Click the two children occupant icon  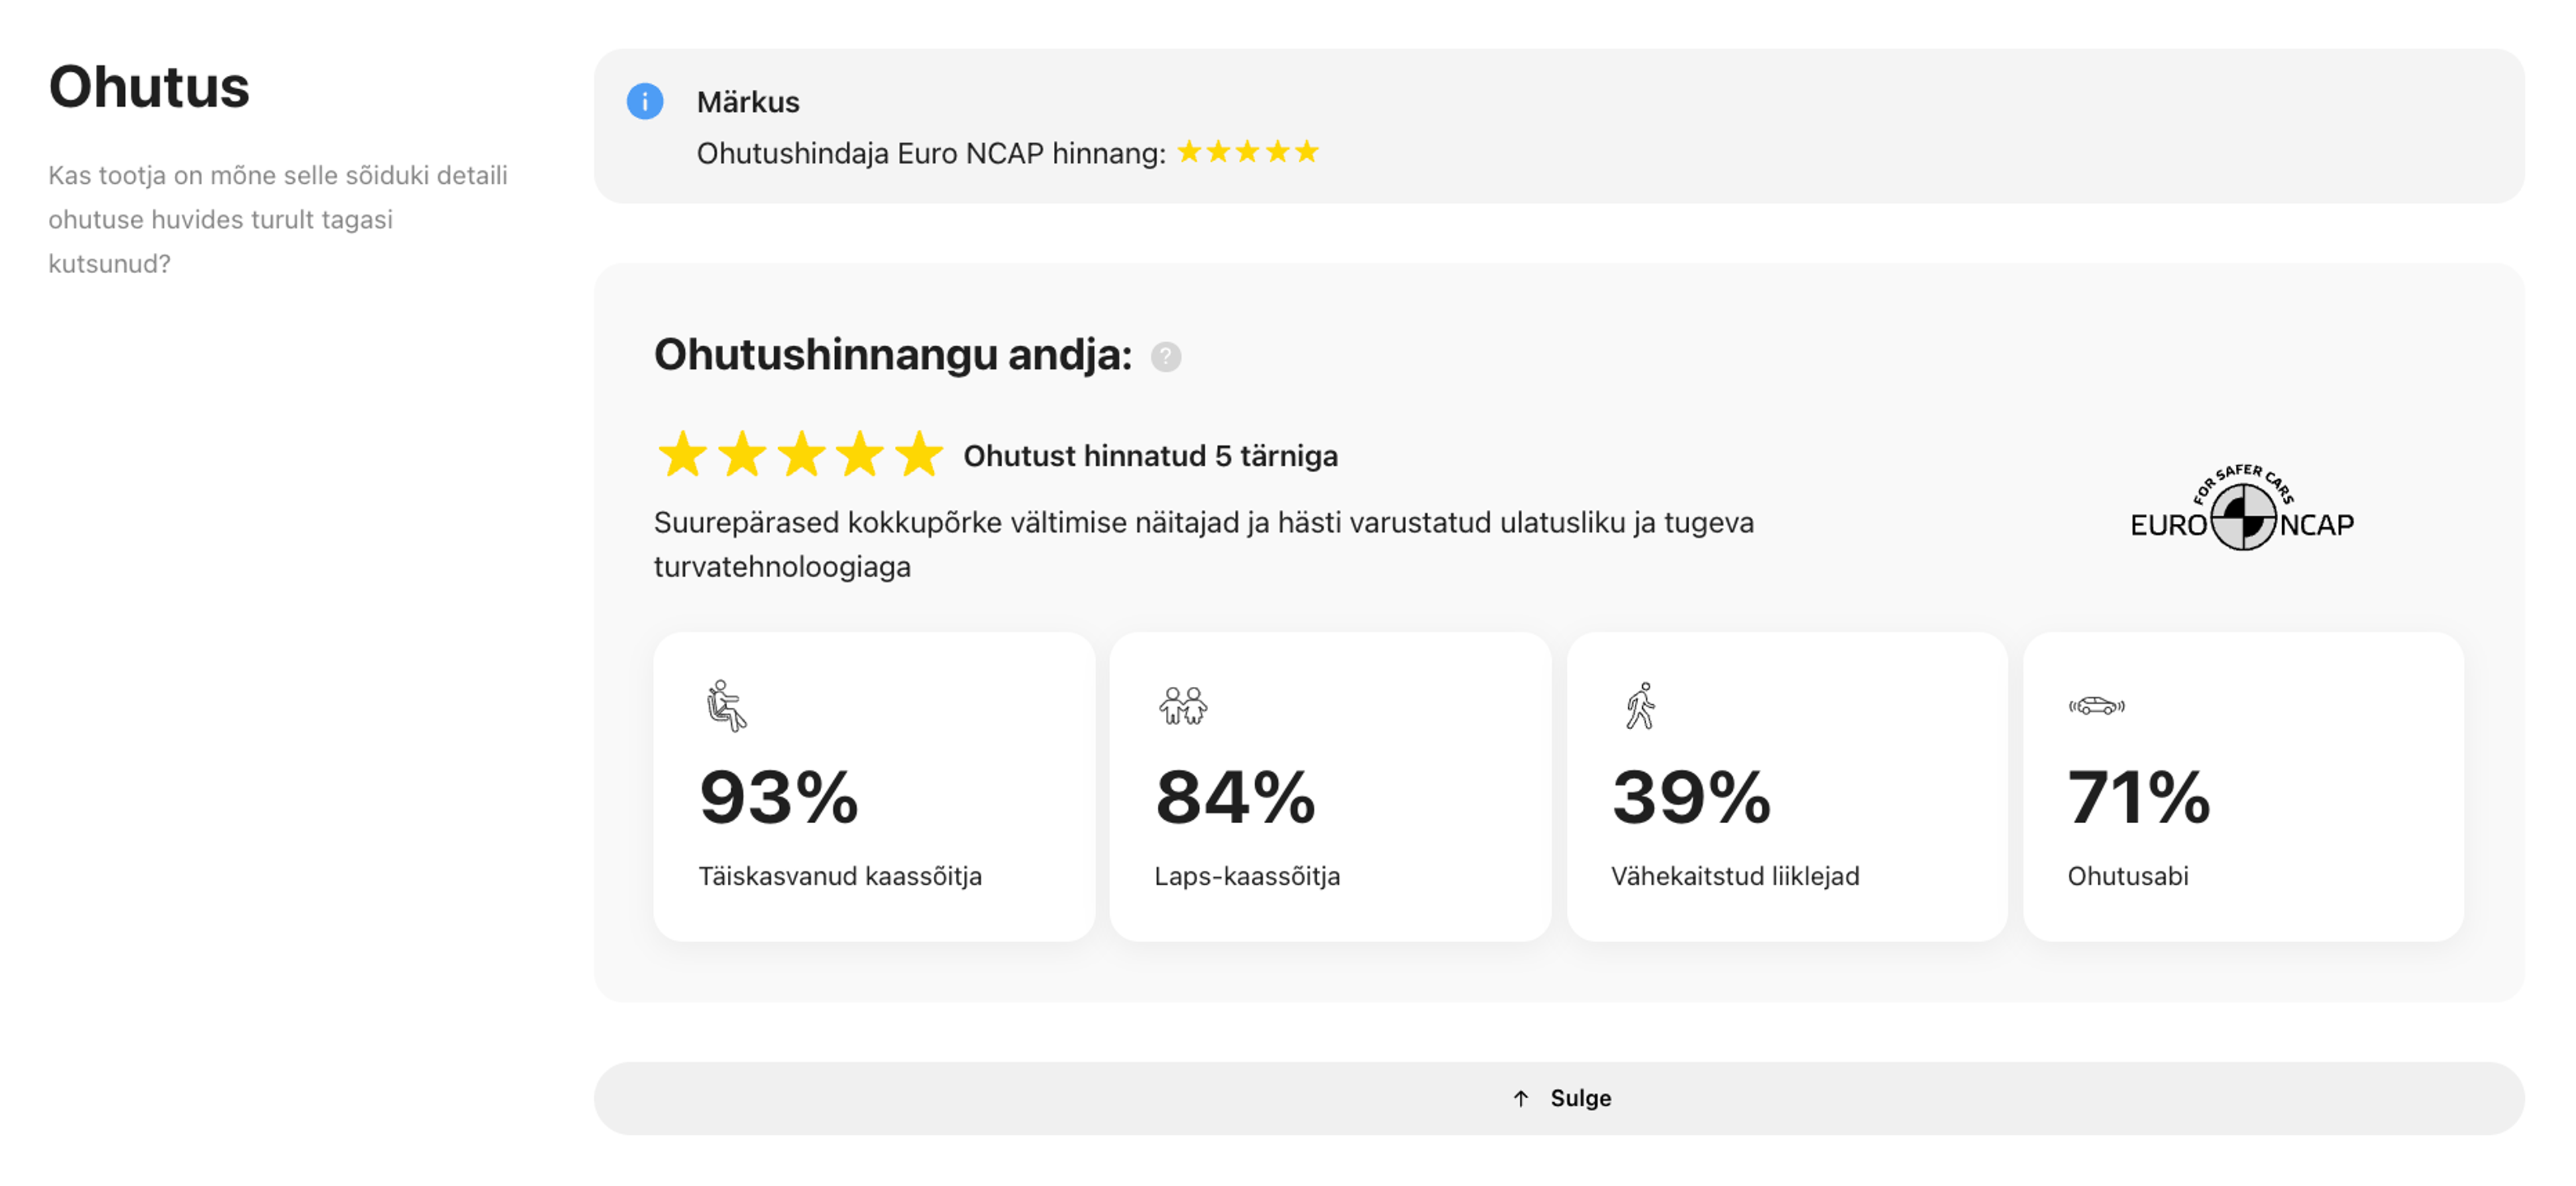coord(1183,706)
